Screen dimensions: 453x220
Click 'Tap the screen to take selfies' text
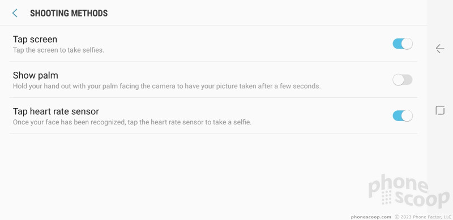(58, 50)
